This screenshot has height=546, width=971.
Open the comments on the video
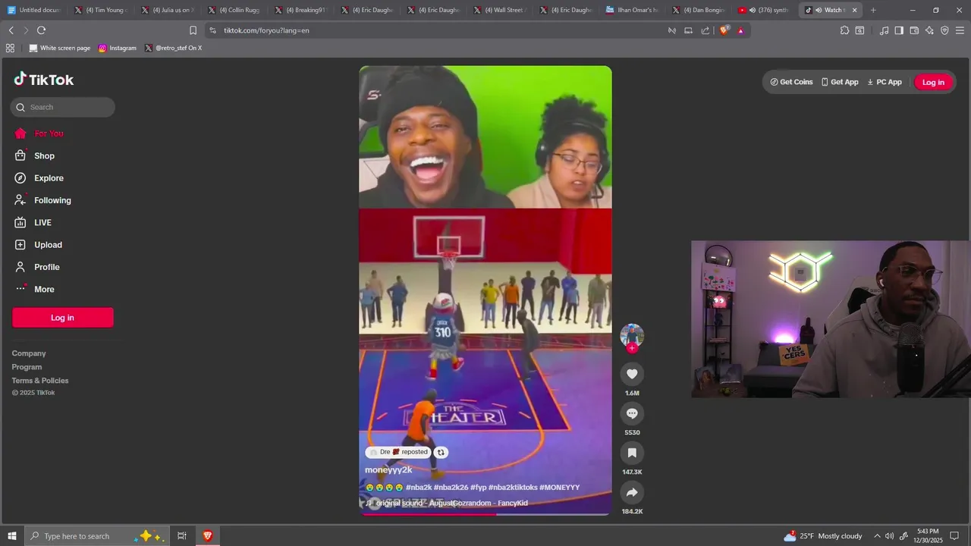point(632,413)
